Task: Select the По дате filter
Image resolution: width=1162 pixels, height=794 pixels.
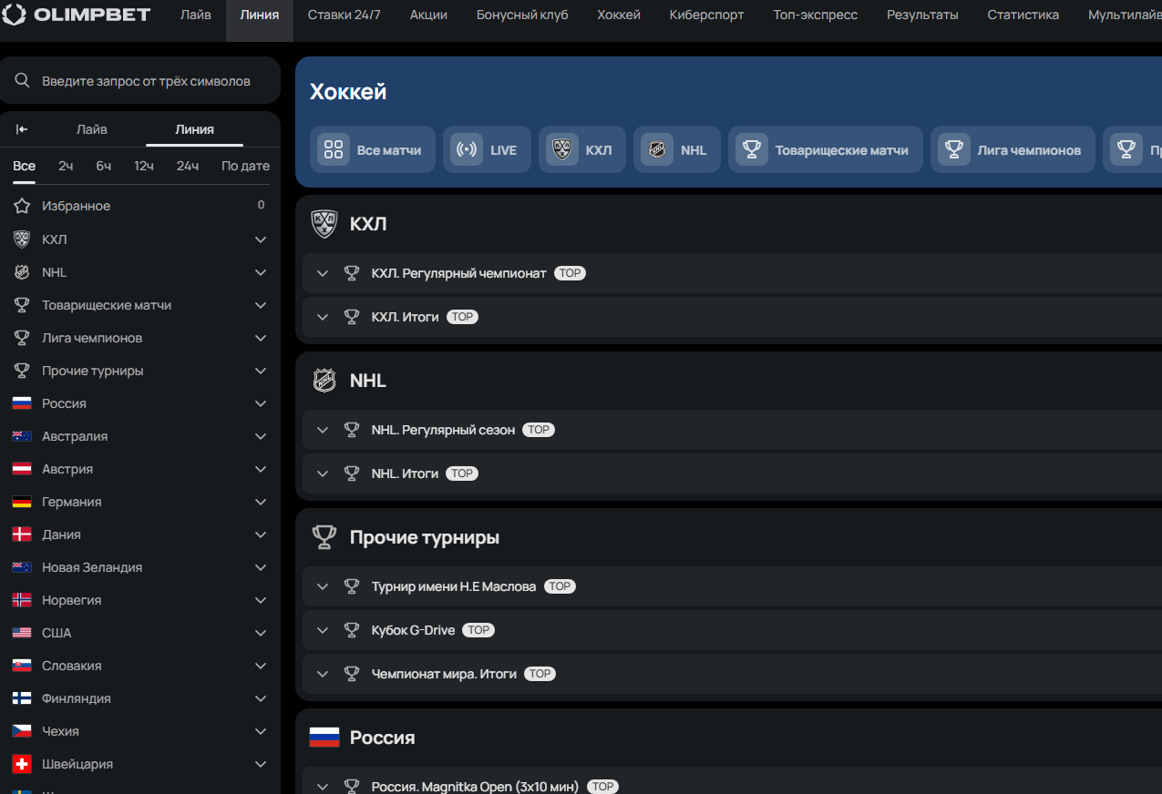Action: point(246,166)
